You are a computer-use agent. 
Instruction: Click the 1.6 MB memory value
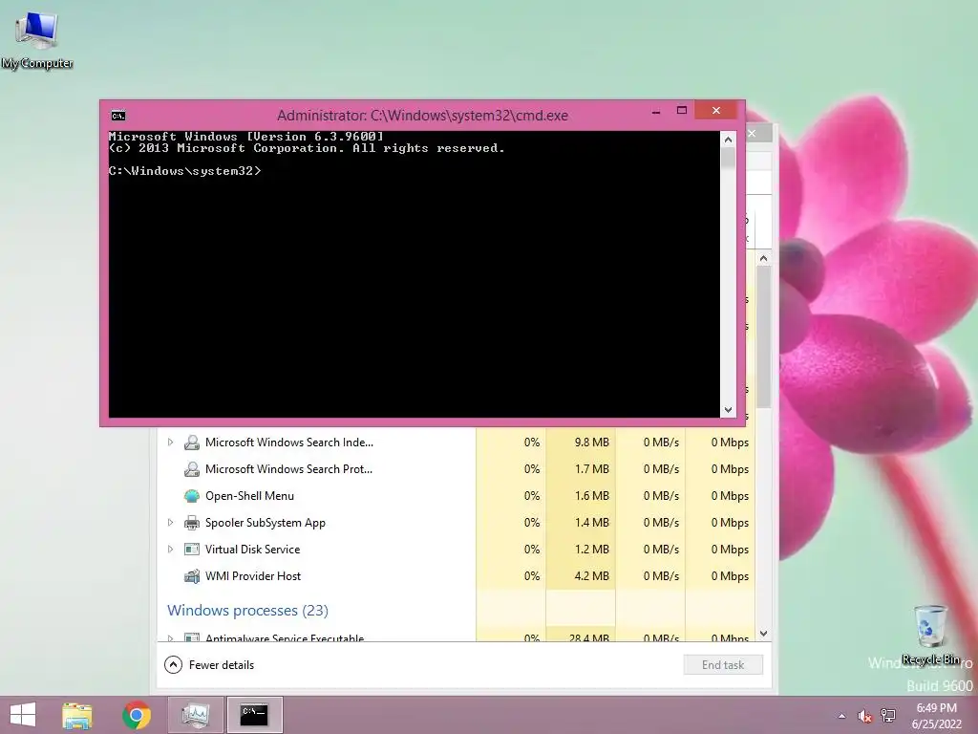pos(591,496)
